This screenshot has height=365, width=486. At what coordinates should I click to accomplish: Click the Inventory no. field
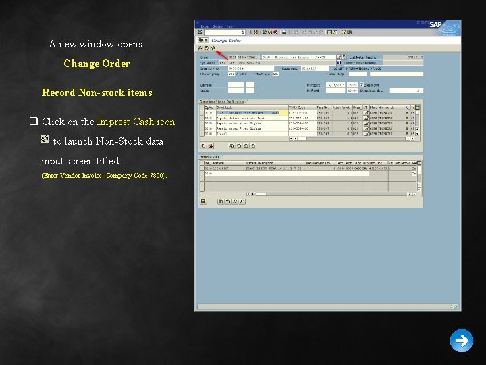pyautogui.click(x=251, y=68)
